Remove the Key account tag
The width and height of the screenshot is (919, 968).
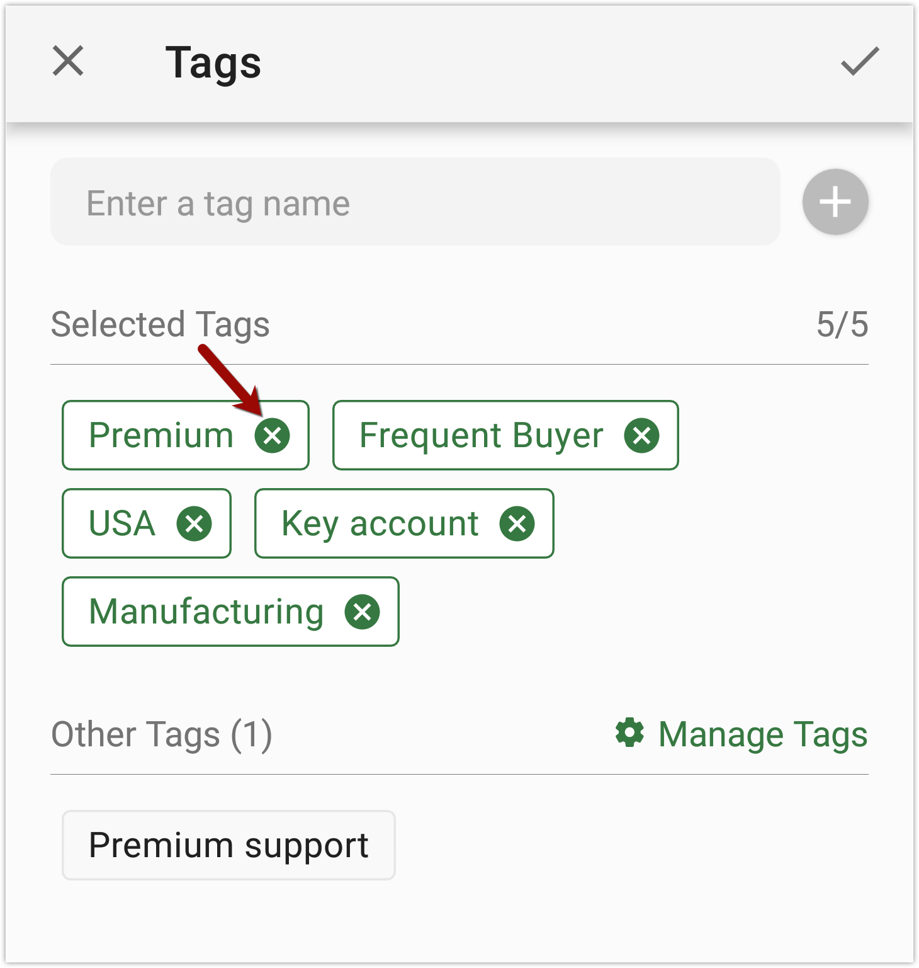517,523
